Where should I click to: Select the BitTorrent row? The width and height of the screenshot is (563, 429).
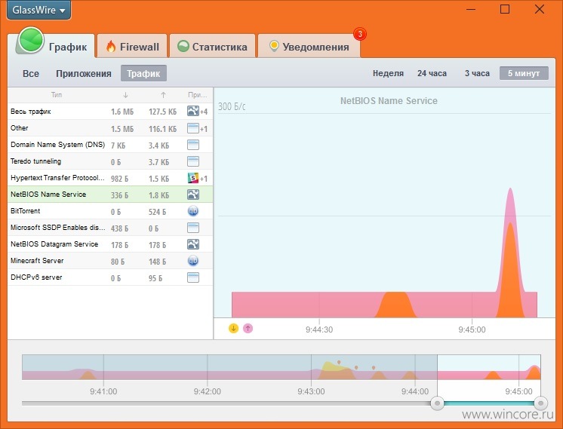110,211
